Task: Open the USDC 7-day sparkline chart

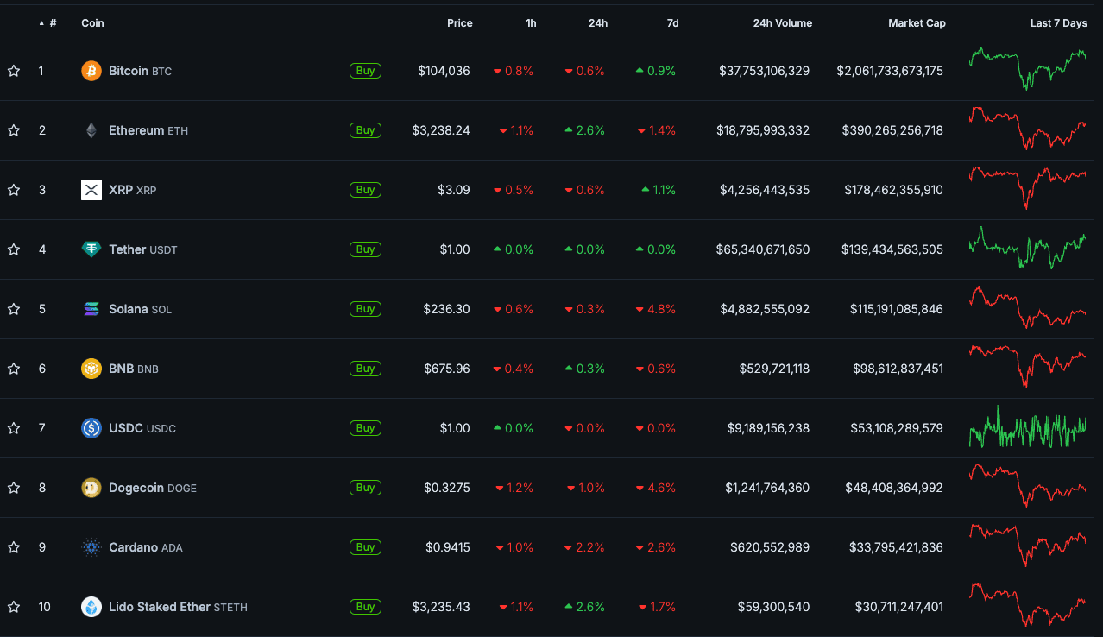Action: (x=1027, y=427)
